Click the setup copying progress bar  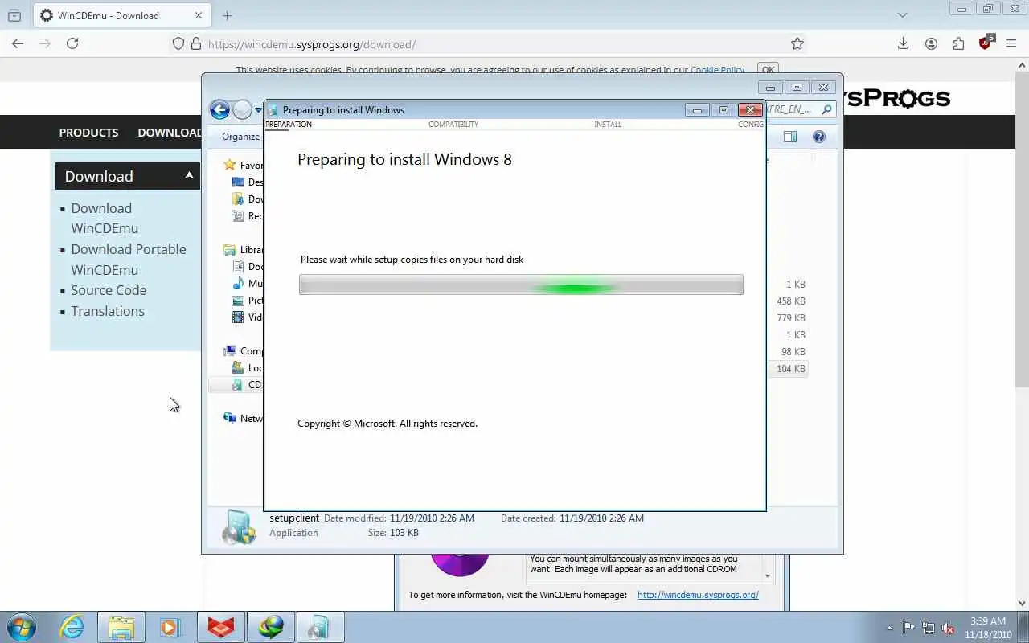pos(521,285)
